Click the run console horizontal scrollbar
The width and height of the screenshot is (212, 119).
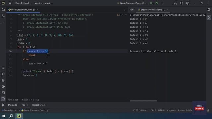pos(143,101)
